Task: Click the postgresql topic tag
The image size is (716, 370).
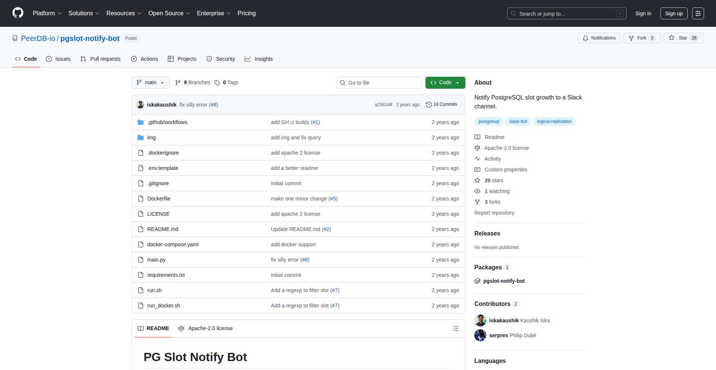Action: pyautogui.click(x=488, y=121)
